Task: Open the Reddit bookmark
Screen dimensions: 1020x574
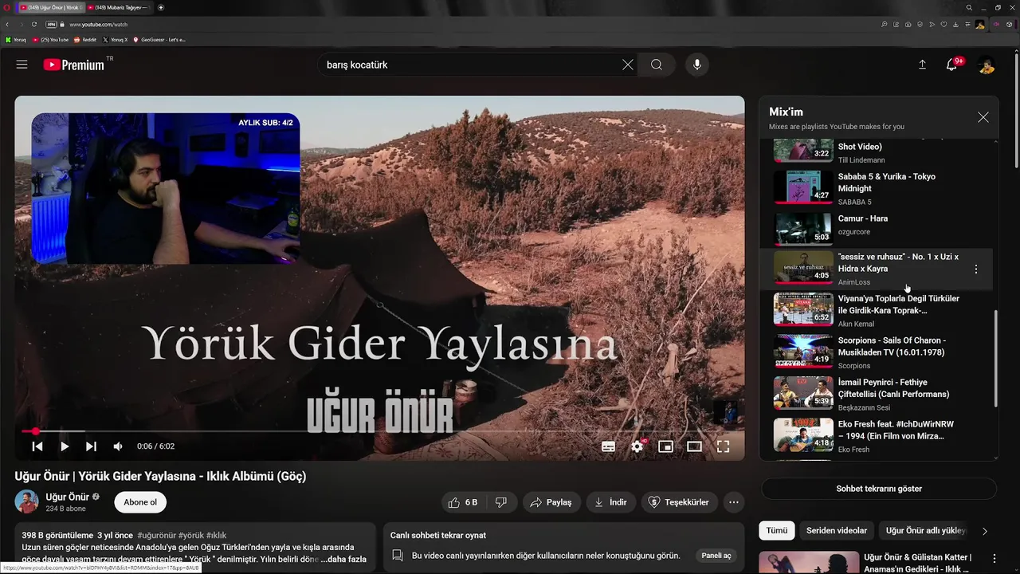Action: click(x=85, y=39)
